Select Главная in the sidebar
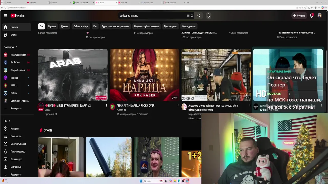The image size is (328, 184). [x=17, y=27]
